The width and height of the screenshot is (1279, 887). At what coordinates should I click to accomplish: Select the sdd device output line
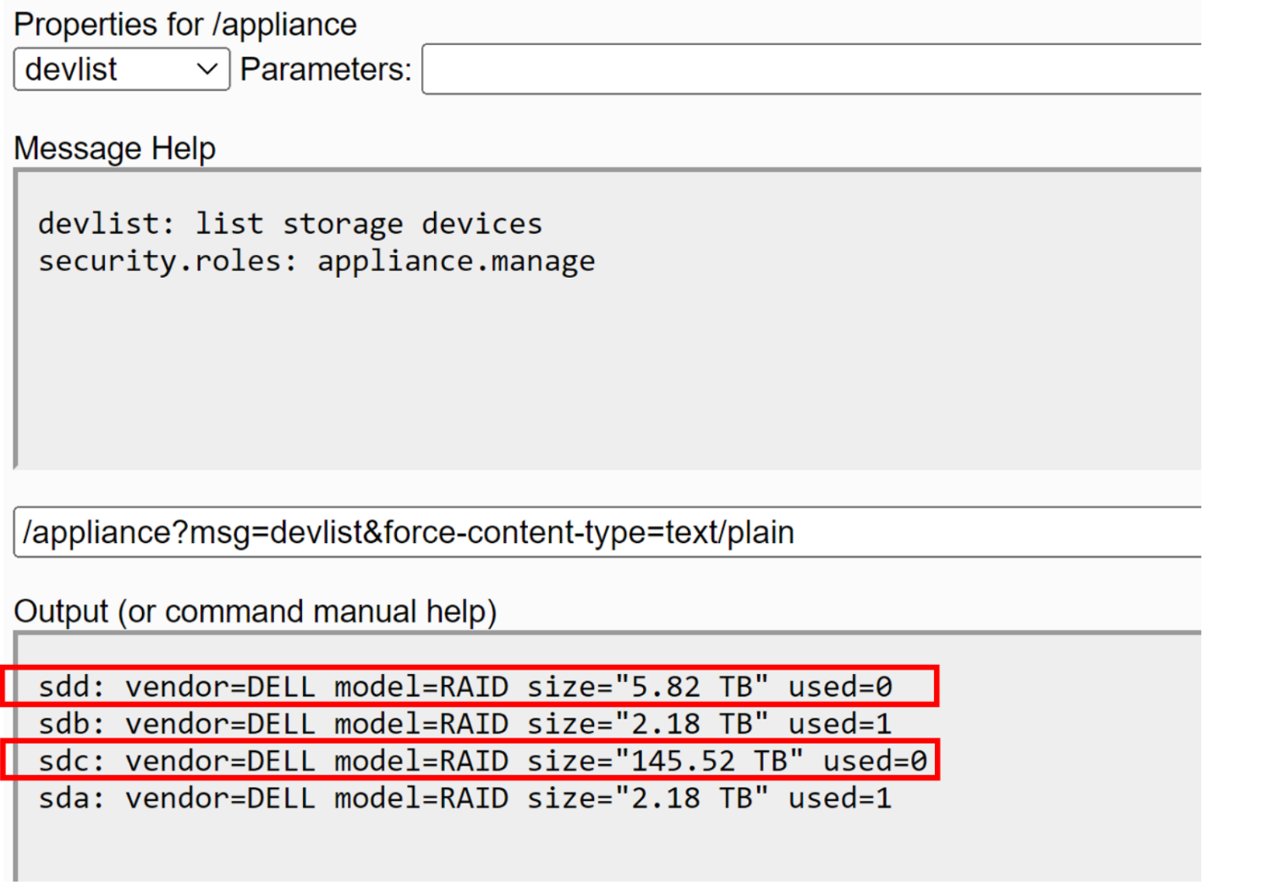click(464, 687)
